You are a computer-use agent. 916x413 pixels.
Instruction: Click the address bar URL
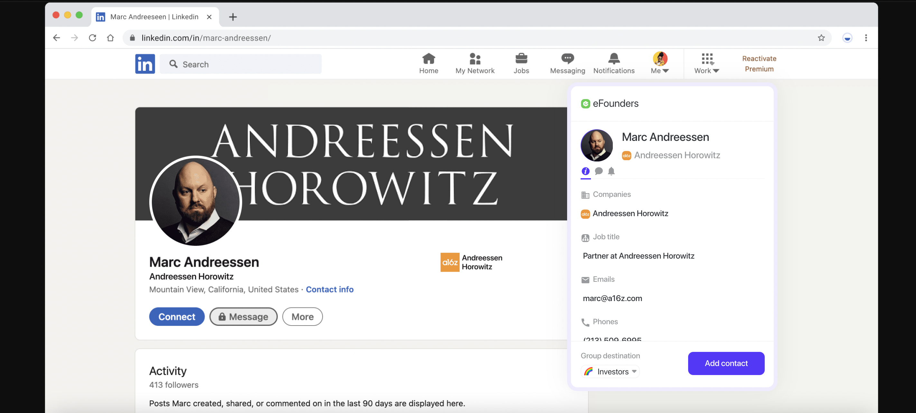coord(206,38)
